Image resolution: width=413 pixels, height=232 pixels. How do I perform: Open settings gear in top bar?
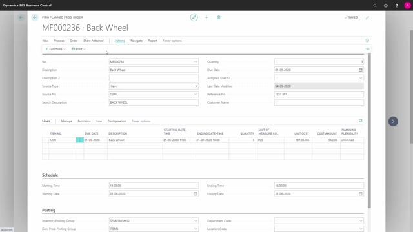tap(386, 5)
